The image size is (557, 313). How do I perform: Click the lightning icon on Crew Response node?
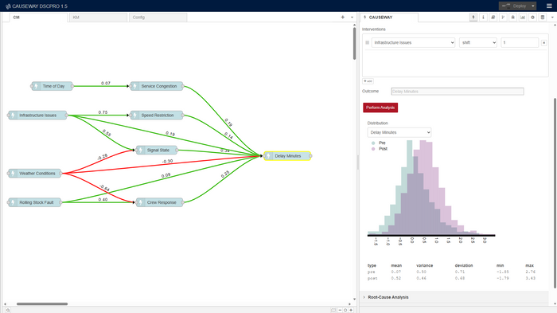140,202
